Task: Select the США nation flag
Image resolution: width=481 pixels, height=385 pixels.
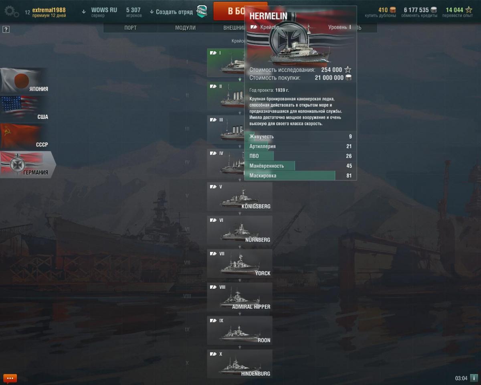Action: [24, 108]
